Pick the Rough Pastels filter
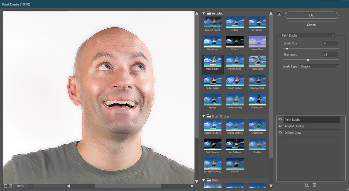Viewport: 349px width, 191px height. [x=235, y=80]
